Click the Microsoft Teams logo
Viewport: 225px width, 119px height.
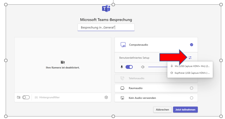[x=106, y=8]
